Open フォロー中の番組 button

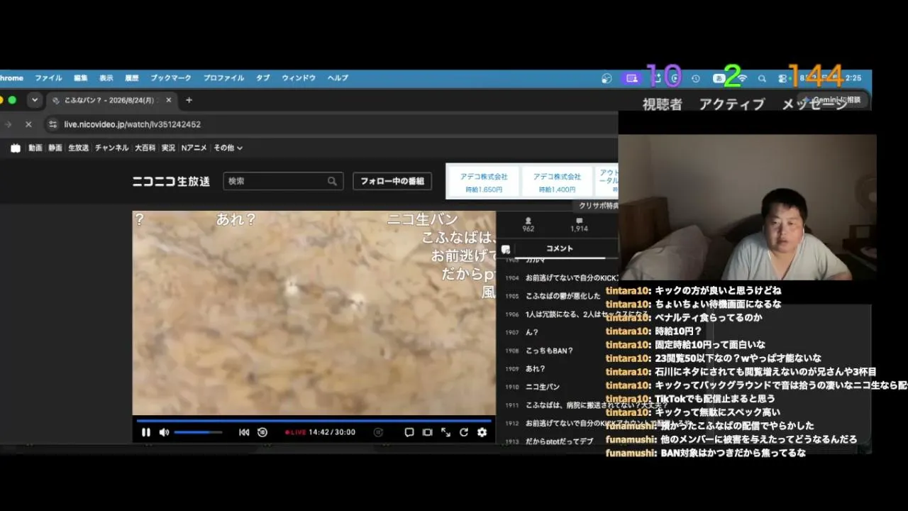[x=392, y=181]
